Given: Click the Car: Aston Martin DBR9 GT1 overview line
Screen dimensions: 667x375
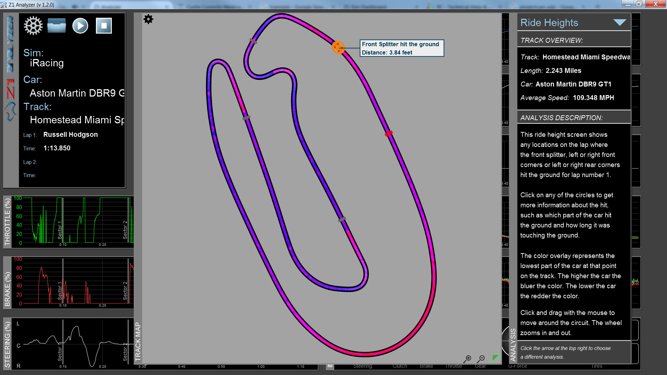Looking at the screenshot, I should coord(566,84).
